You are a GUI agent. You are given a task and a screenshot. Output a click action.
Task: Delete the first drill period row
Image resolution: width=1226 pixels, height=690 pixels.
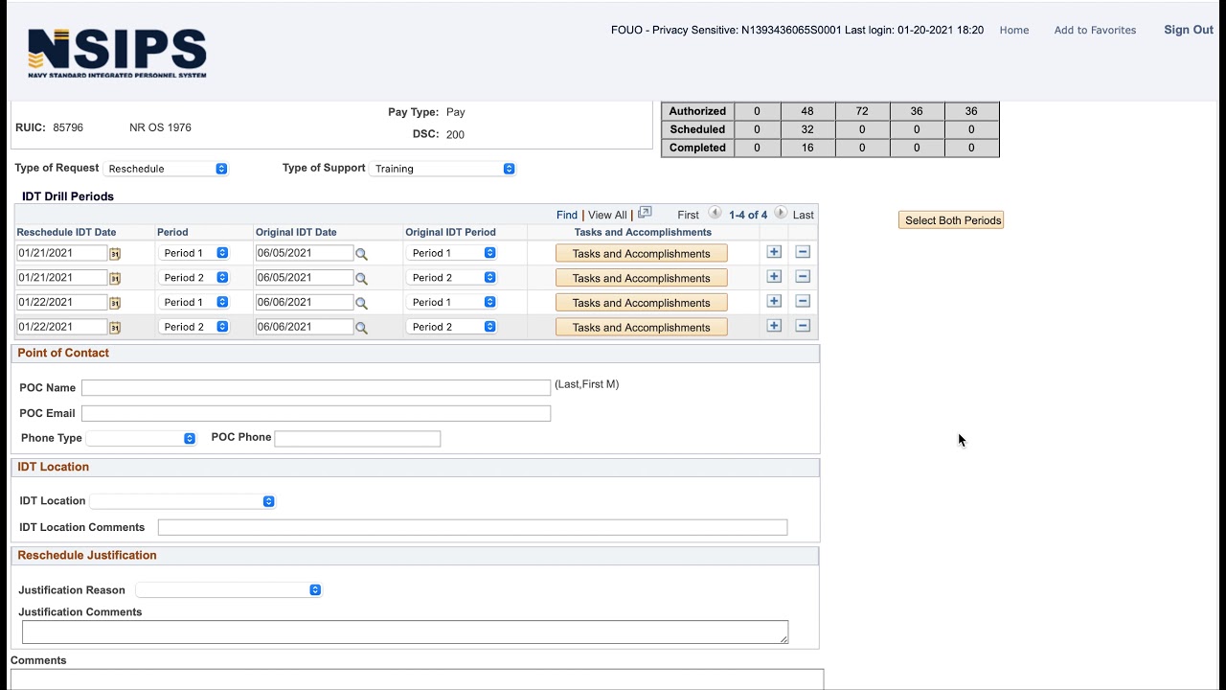(x=803, y=252)
